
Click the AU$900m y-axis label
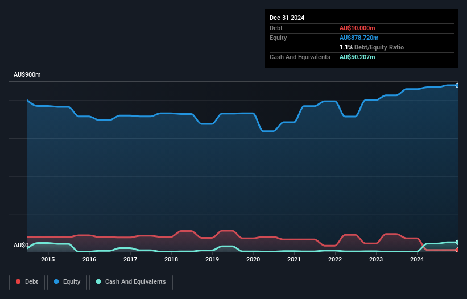[x=27, y=75]
